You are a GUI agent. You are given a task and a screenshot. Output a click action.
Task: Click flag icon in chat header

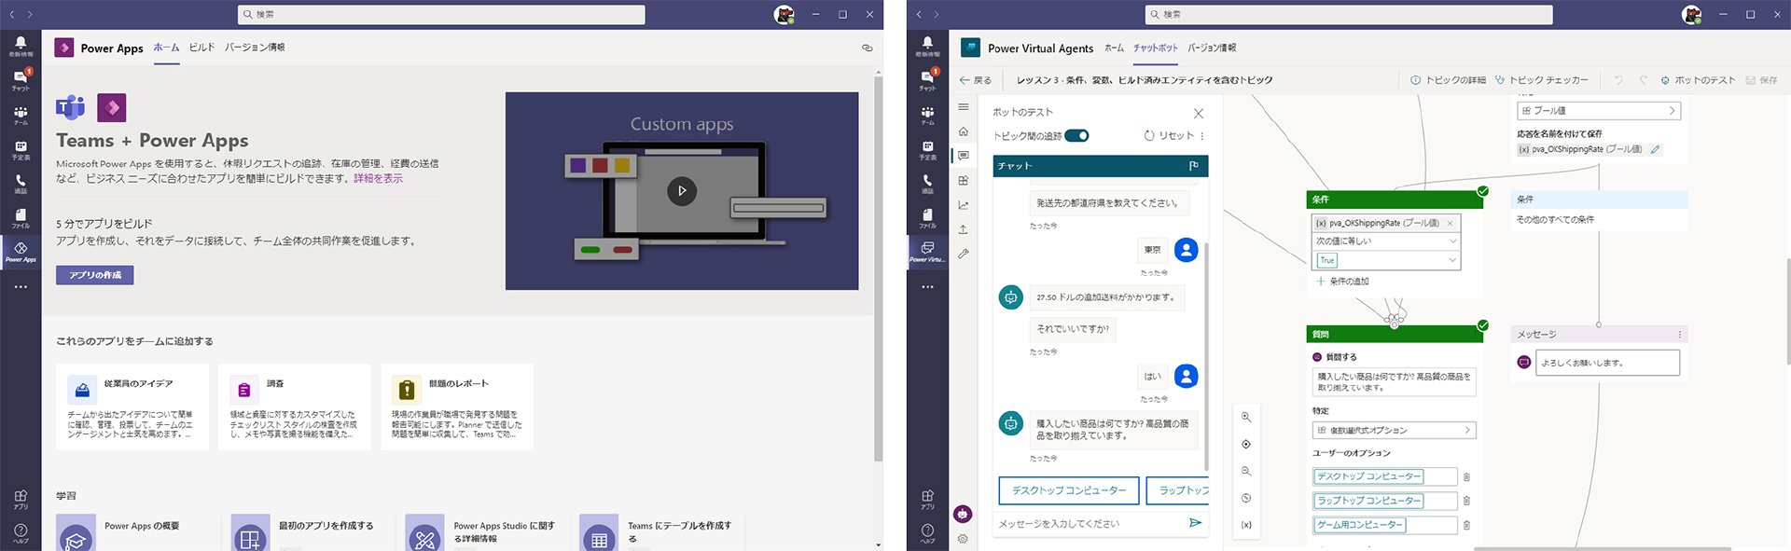(1193, 166)
